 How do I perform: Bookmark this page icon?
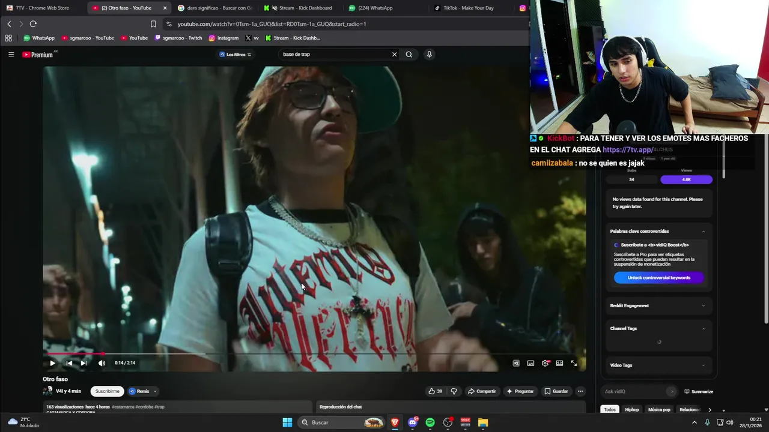click(153, 24)
